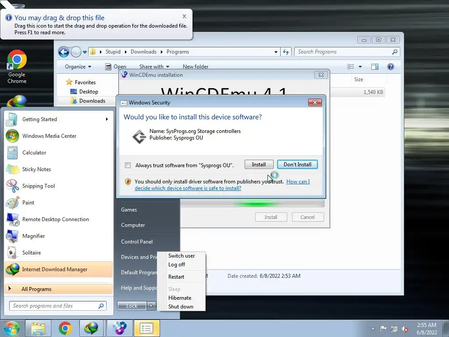Open Games from Start menu
The image size is (449, 337).
tap(129, 210)
